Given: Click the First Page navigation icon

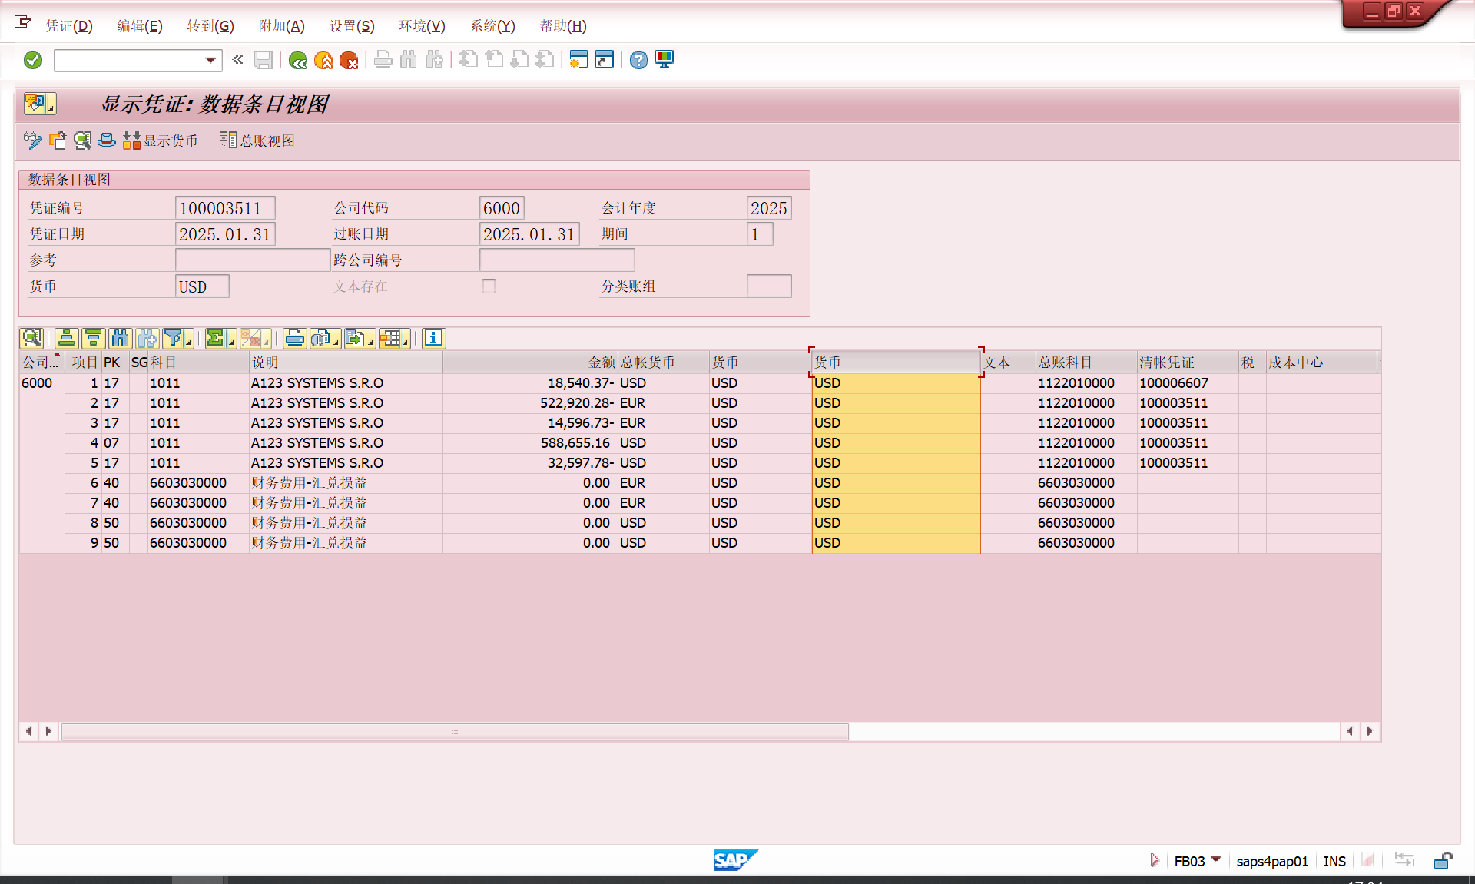Looking at the screenshot, I should click(469, 60).
